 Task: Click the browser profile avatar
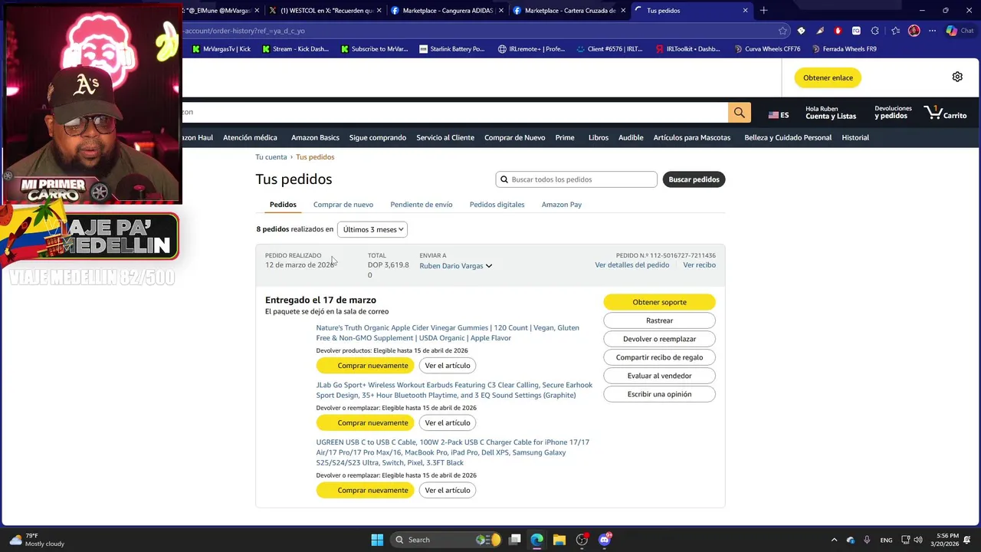point(914,31)
